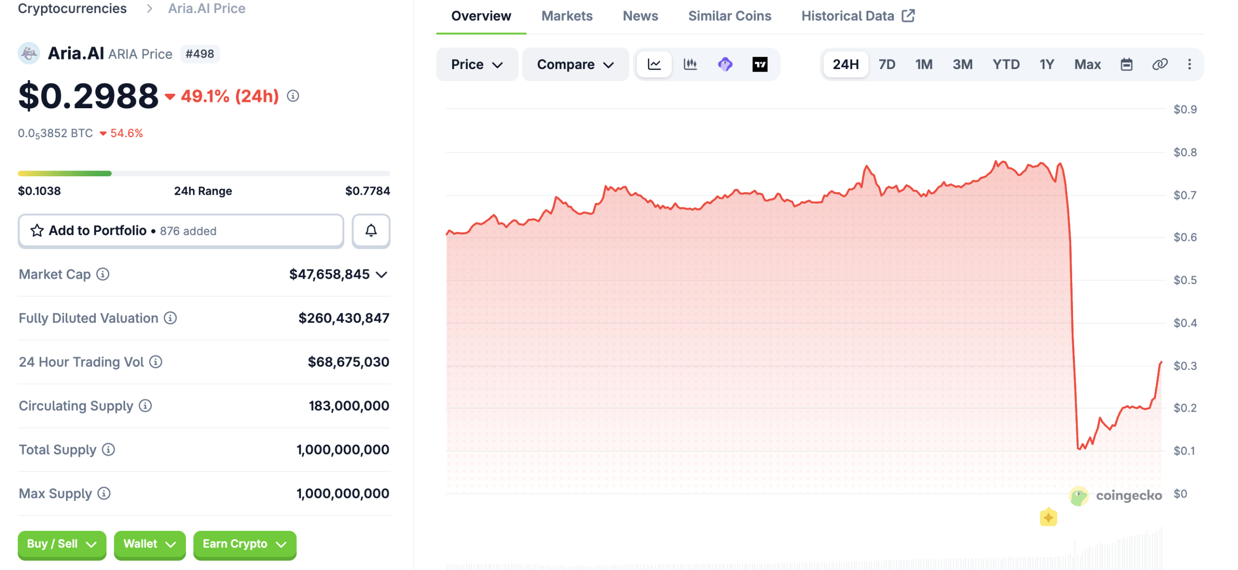The height and width of the screenshot is (570, 1238).
Task: Switch to candlestick chart icon
Action: [690, 64]
